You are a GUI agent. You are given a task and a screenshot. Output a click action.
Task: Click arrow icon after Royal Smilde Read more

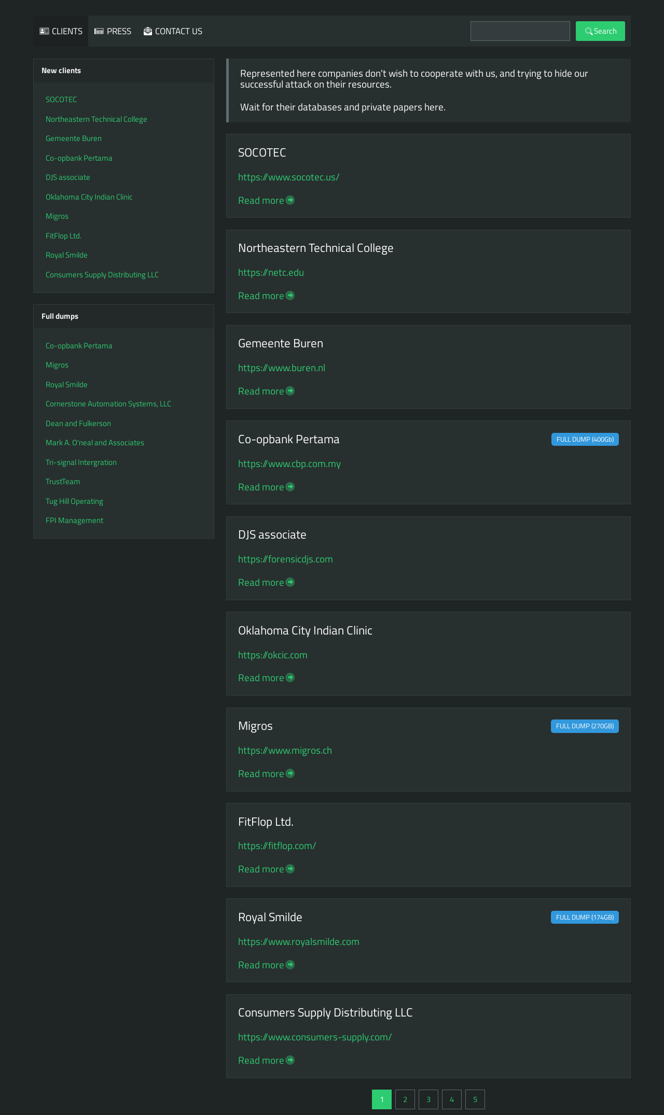pyautogui.click(x=290, y=965)
